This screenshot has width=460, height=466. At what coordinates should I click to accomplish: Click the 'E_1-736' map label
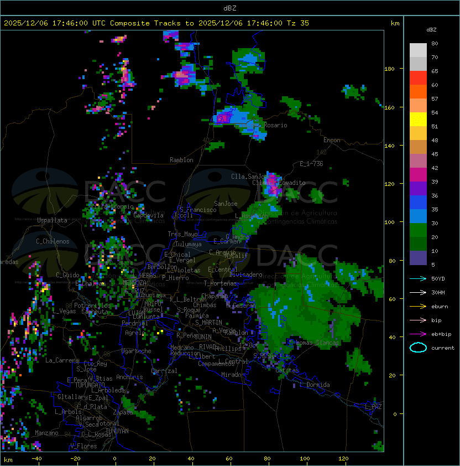(311, 164)
